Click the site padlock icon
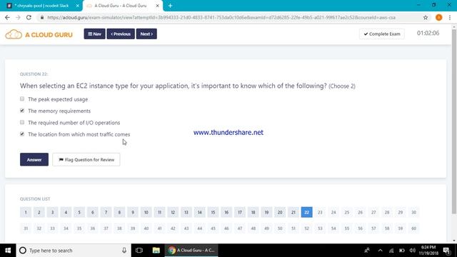Image resolution: width=457 pixels, height=257 pixels. [42, 17]
